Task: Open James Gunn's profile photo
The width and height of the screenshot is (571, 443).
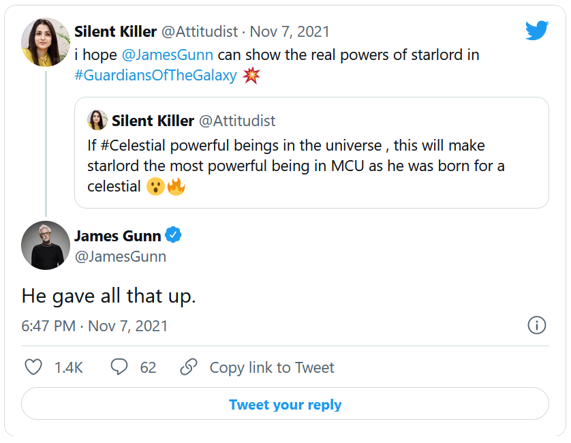Action: click(46, 245)
